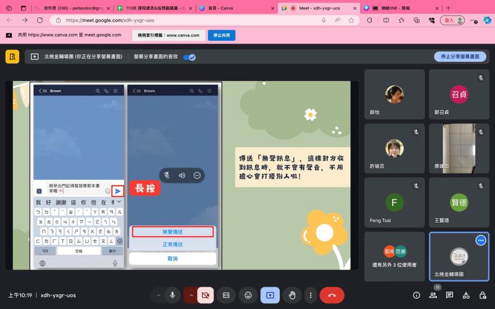495x309 pixels.
Task: Click the 登入 profile button
Action: click(452, 20)
